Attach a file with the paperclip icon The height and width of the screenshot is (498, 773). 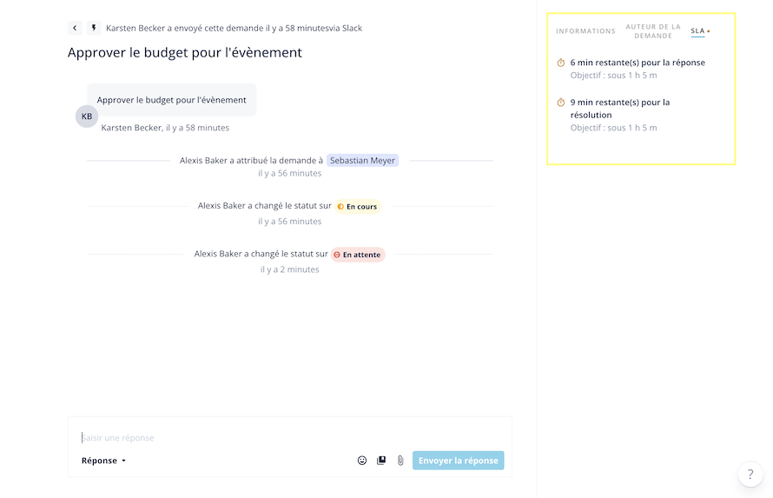[400, 461]
